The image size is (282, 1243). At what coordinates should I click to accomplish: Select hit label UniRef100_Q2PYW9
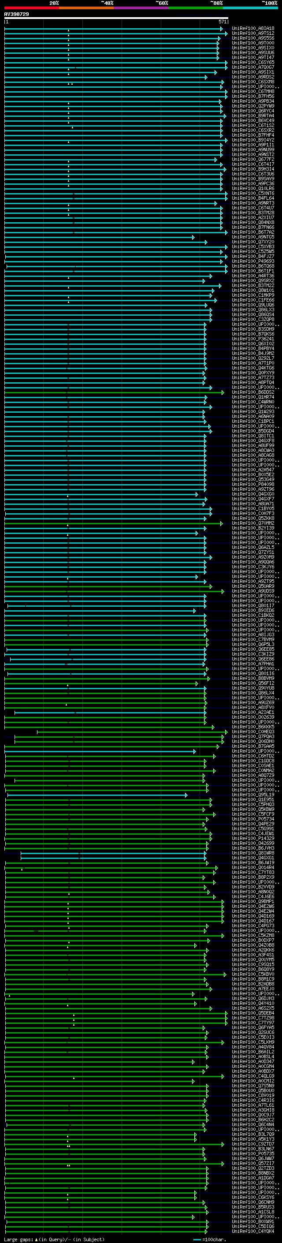click(x=253, y=106)
